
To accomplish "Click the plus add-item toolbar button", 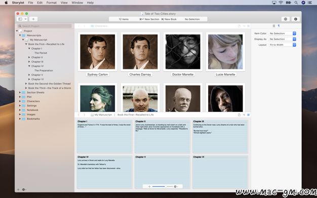I will pos(33,19).
